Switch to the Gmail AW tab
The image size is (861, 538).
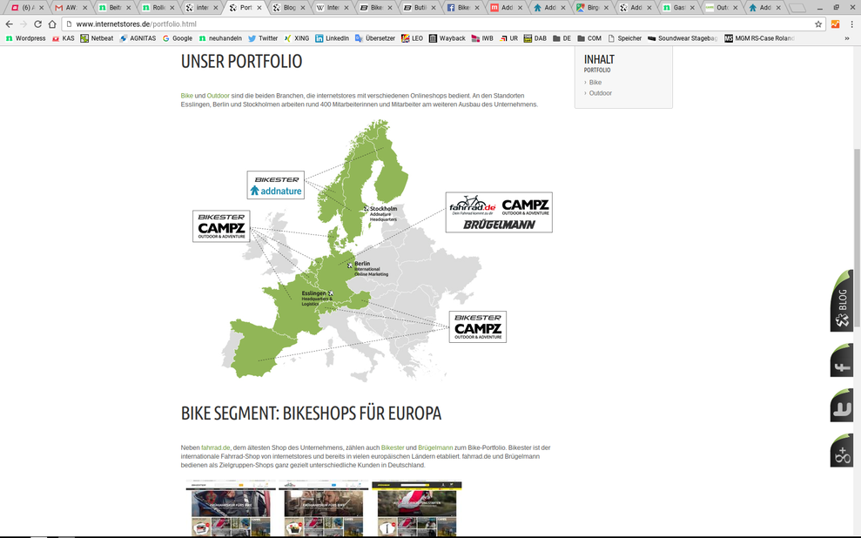click(71, 8)
